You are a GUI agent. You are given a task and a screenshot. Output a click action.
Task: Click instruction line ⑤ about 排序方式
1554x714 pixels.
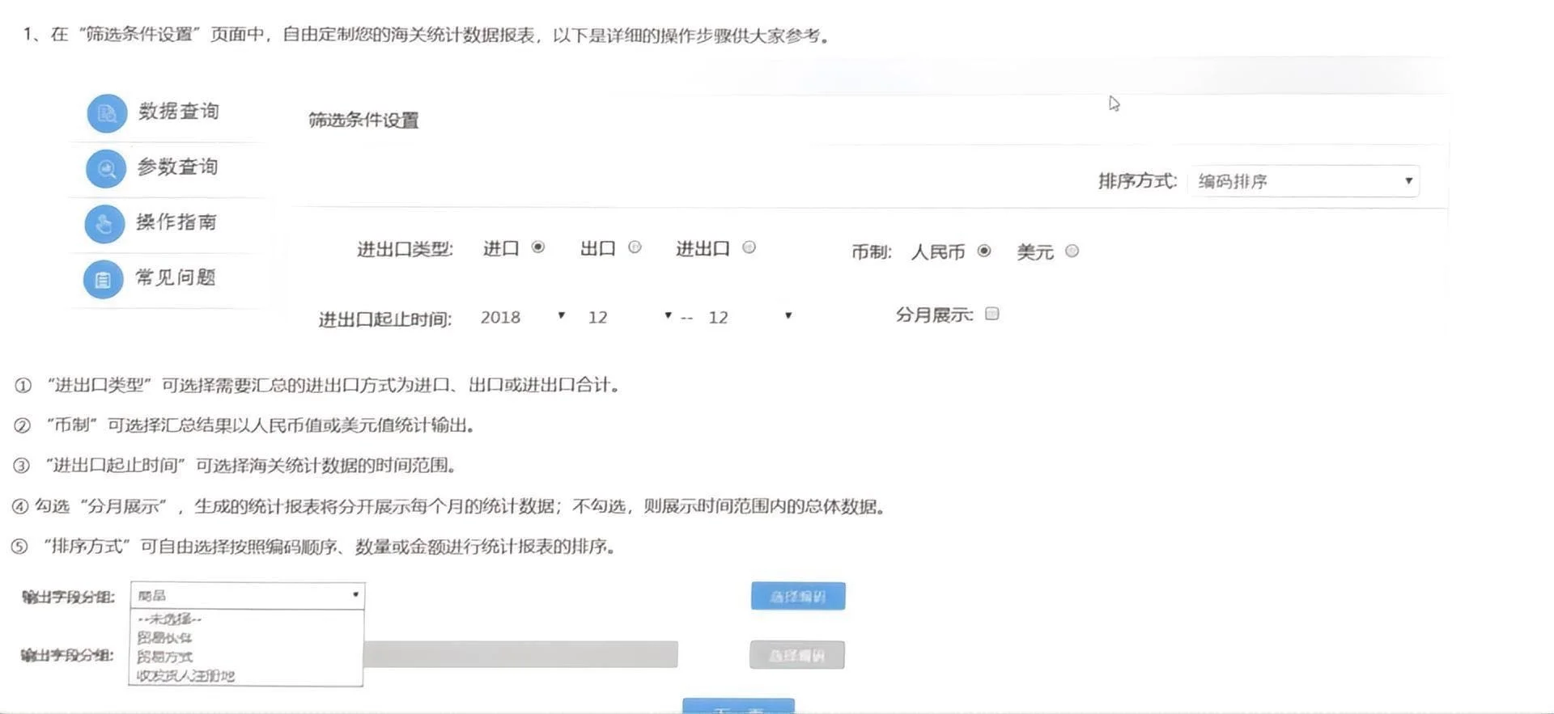(x=314, y=547)
